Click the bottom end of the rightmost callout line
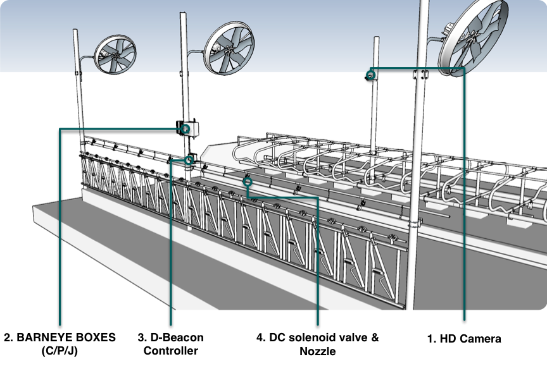547x371 pixels. point(464,319)
